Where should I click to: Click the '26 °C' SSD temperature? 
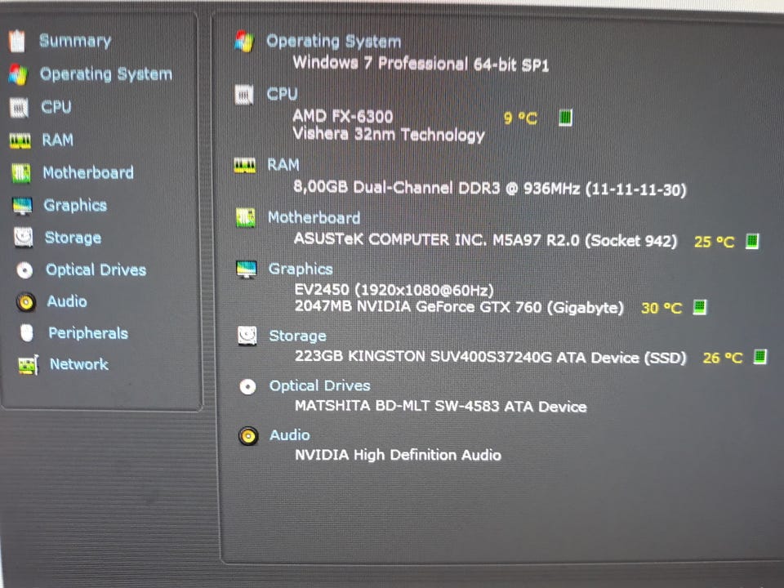pyautogui.click(x=723, y=358)
